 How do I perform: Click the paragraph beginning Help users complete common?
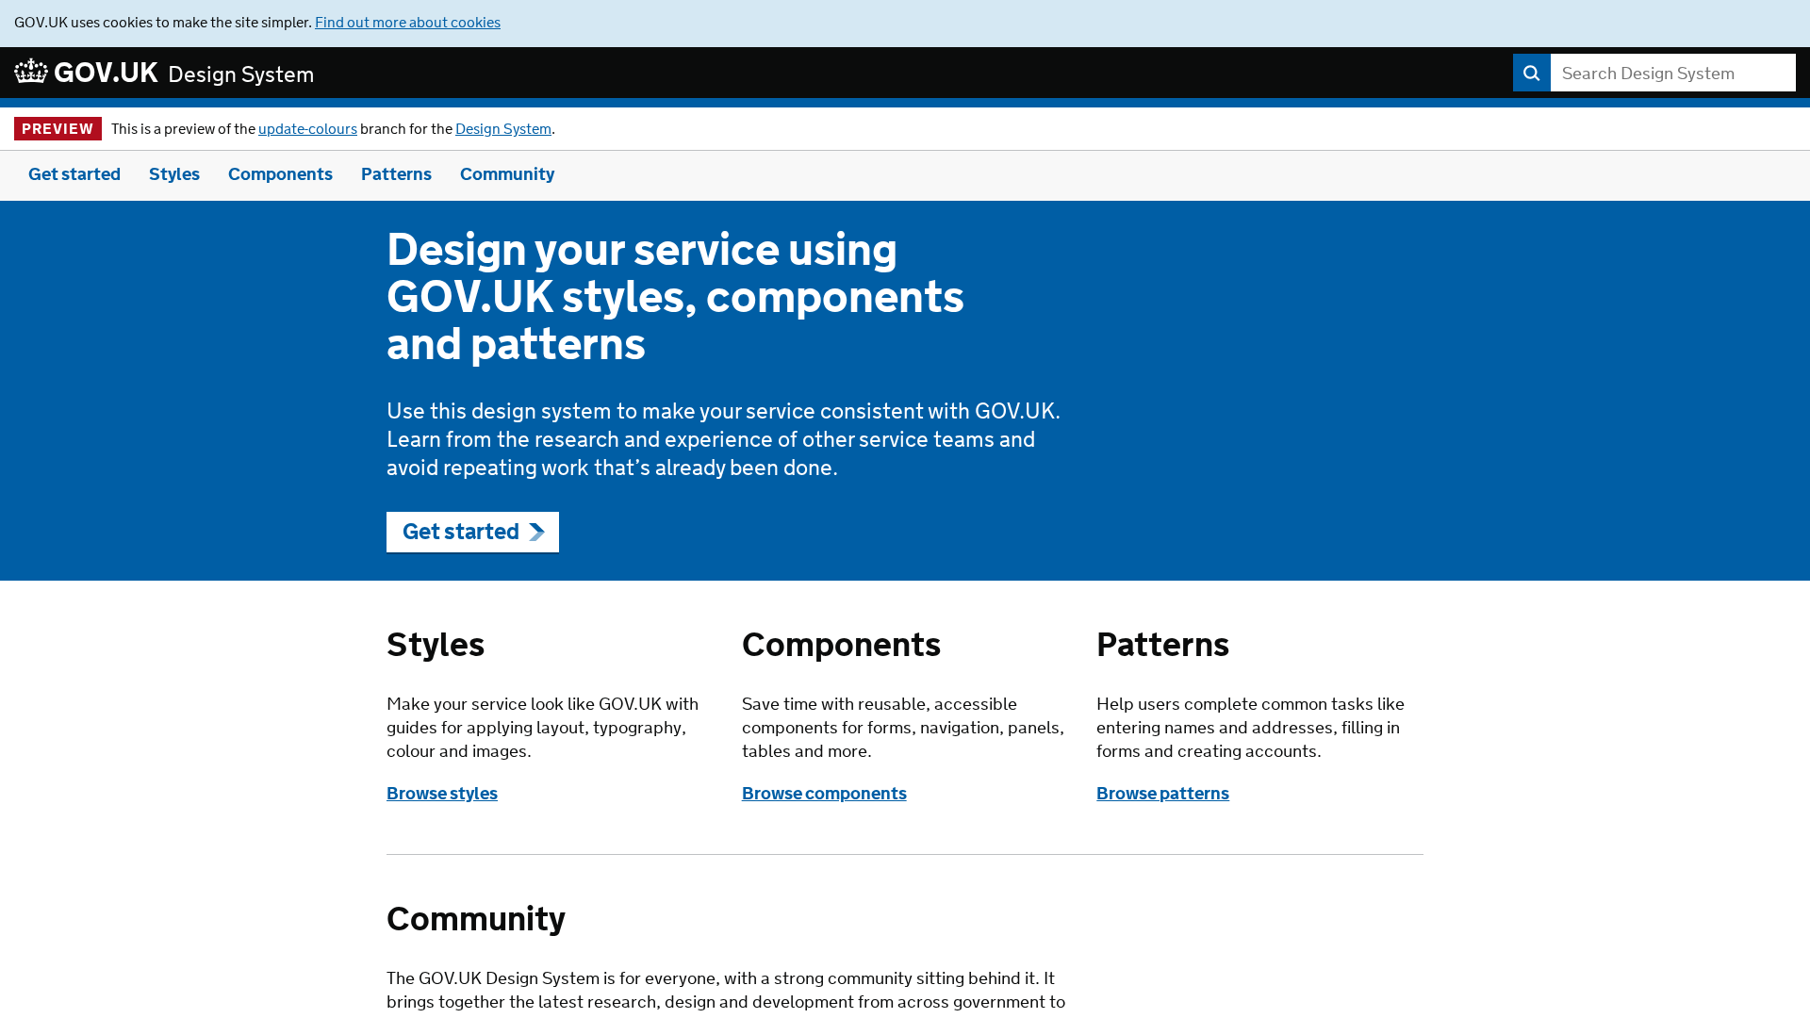pos(1250,728)
